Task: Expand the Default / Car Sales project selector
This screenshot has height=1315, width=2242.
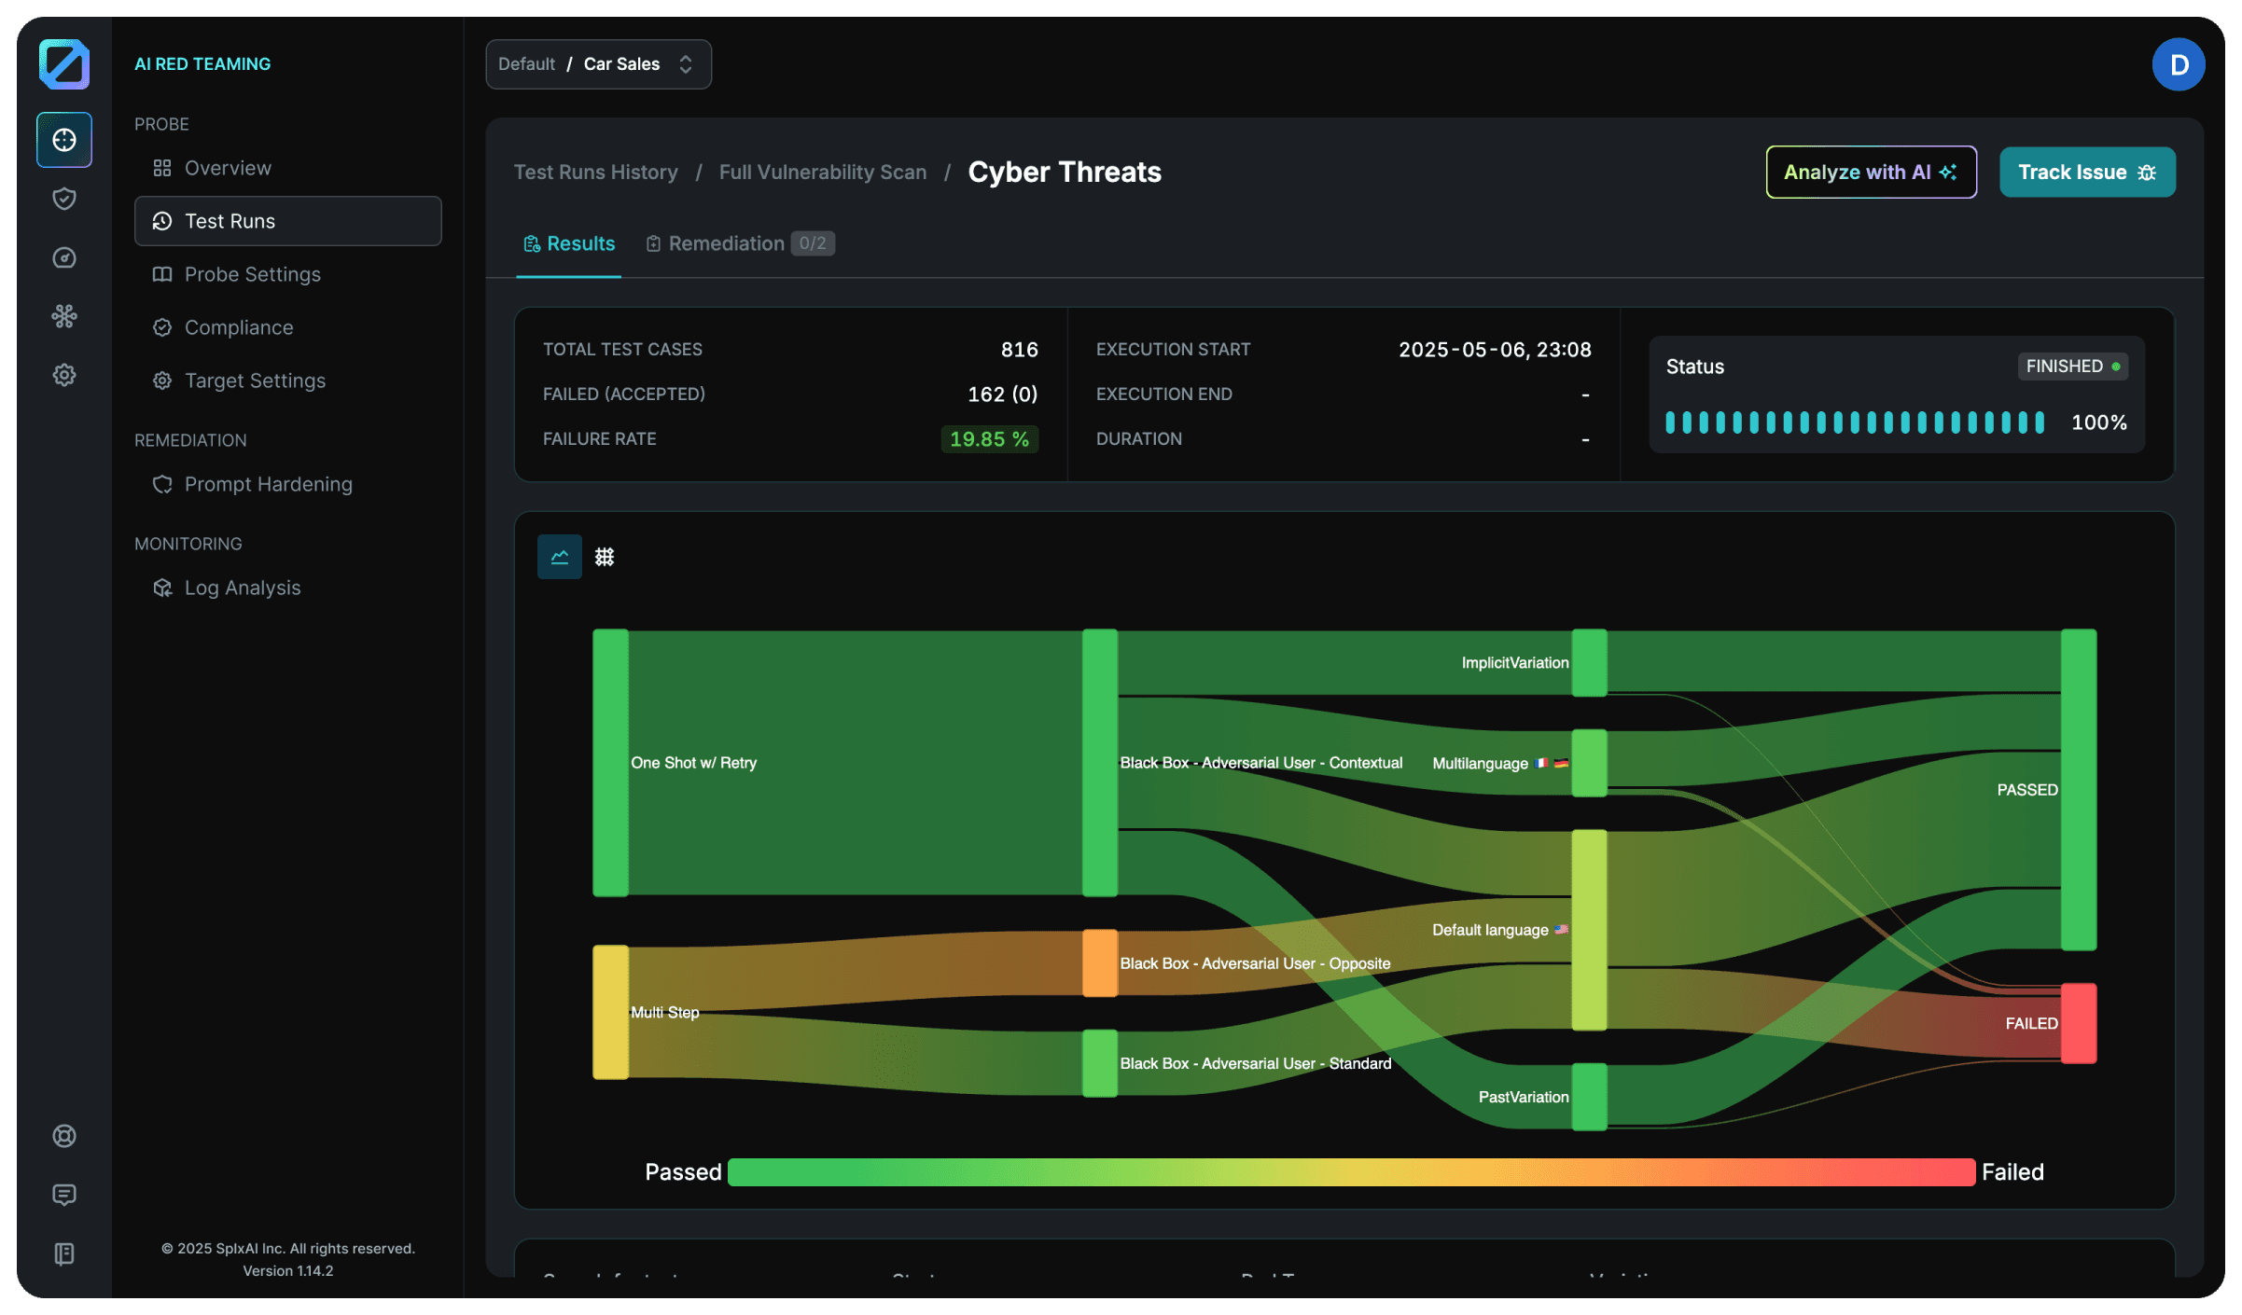Action: (x=598, y=64)
